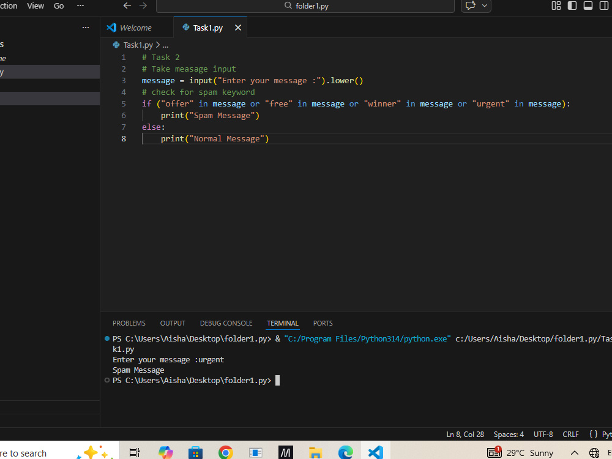Show more menu items via title bar ellipsis

point(80,6)
